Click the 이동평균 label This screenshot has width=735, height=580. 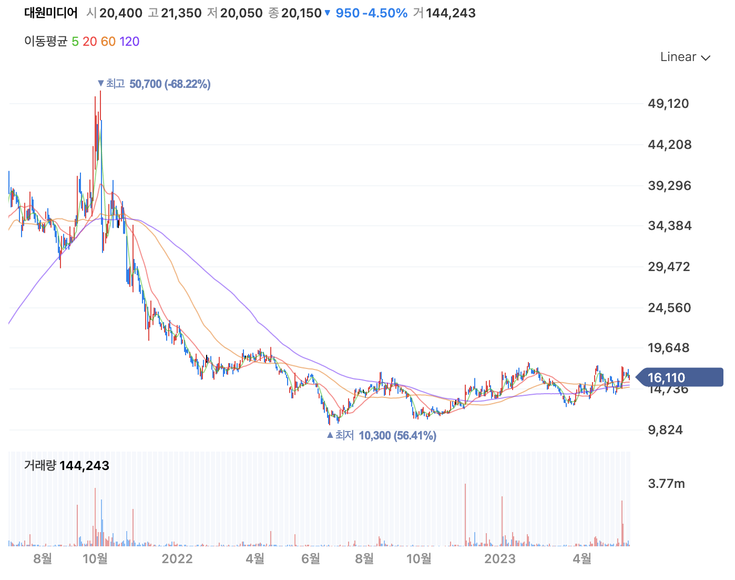pyautogui.click(x=46, y=42)
